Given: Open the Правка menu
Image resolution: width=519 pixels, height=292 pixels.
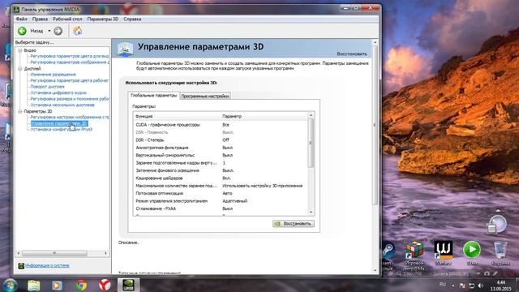Looking at the screenshot, I should point(40,19).
